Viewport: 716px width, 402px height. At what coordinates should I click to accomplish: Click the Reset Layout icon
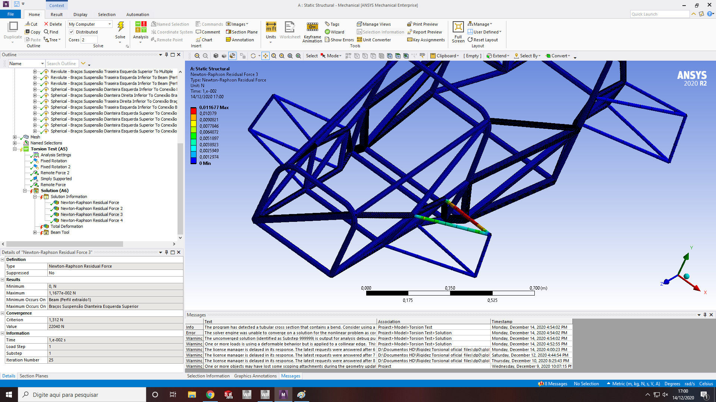tap(470, 40)
